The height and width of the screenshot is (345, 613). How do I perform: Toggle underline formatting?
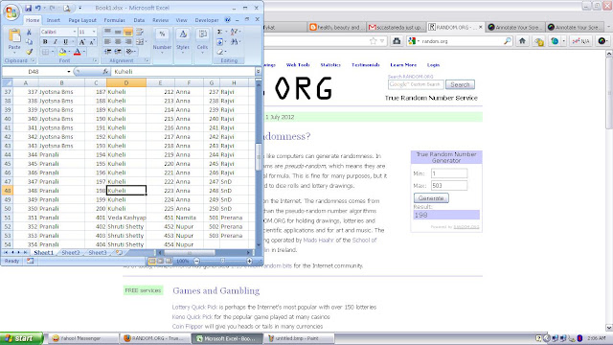(65, 42)
